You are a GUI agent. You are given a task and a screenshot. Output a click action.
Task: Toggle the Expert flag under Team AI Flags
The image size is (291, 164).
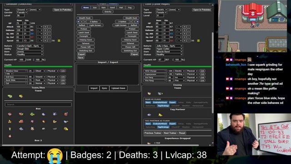[172, 102]
